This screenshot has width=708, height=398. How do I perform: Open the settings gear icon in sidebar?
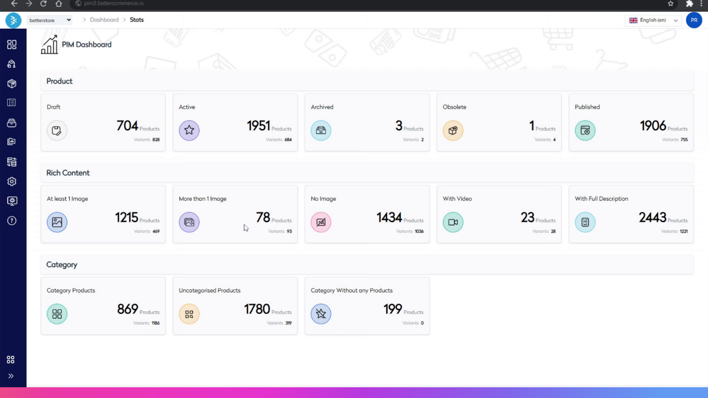(x=12, y=182)
